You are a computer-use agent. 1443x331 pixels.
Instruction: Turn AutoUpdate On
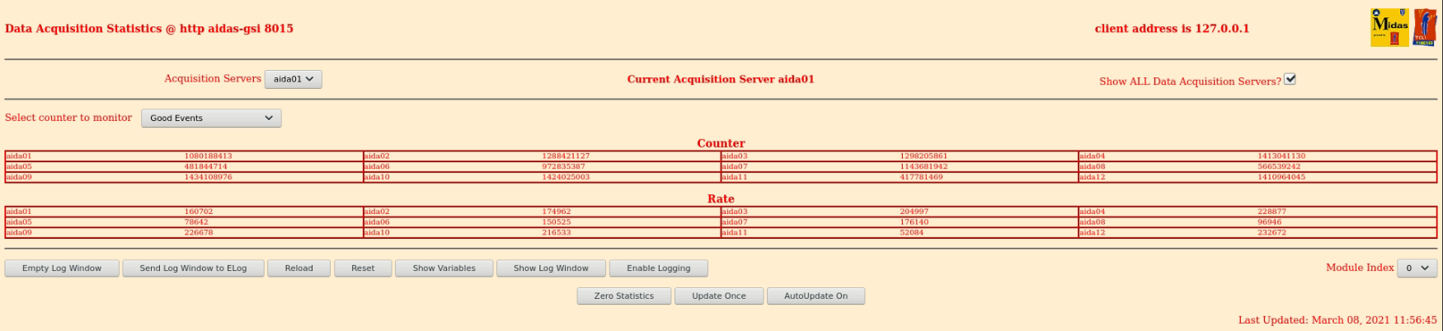(x=816, y=296)
